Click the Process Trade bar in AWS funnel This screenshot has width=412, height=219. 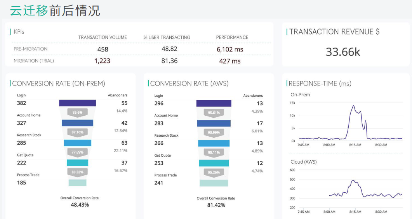[214, 183]
